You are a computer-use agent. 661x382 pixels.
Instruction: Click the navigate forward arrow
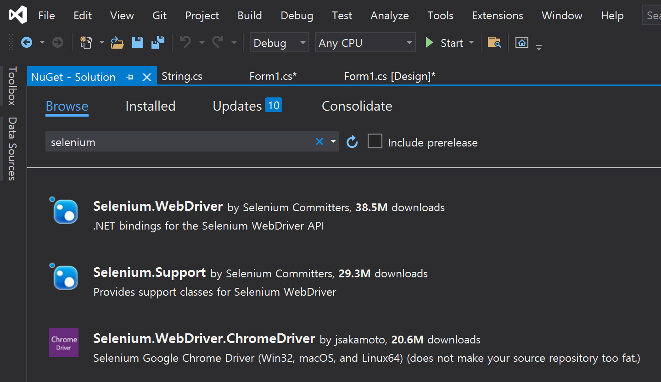pos(58,43)
